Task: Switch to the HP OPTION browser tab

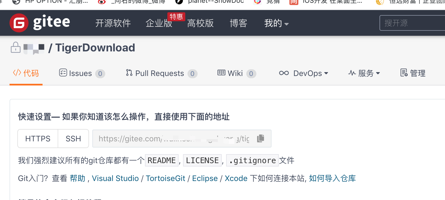Action: [50, 2]
